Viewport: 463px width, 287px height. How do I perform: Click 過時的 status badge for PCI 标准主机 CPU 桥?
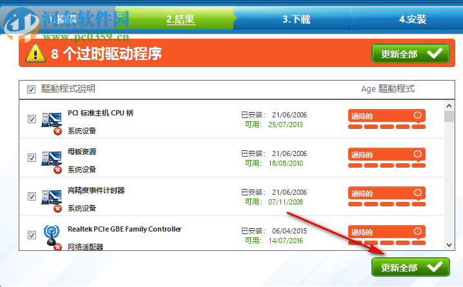click(386, 115)
